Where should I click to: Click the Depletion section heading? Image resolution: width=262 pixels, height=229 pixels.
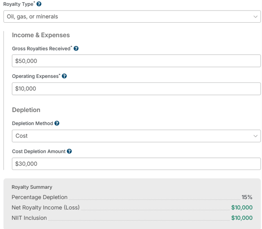[x=26, y=110]
